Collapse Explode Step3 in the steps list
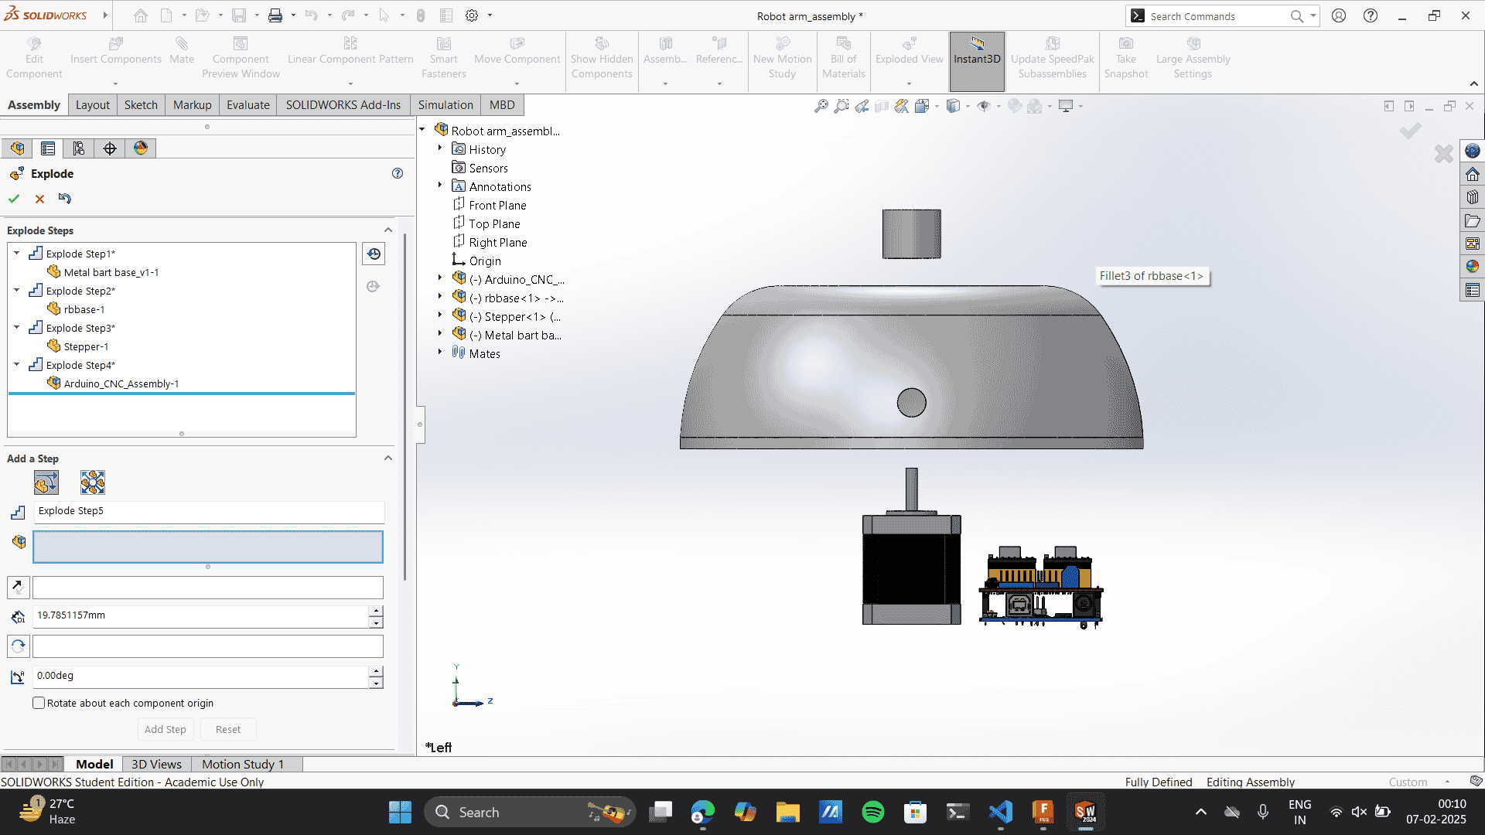 [x=17, y=327]
